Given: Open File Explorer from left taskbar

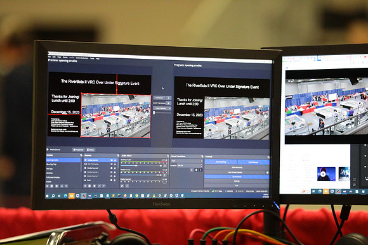Looking at the screenshot, I should pos(72,196).
